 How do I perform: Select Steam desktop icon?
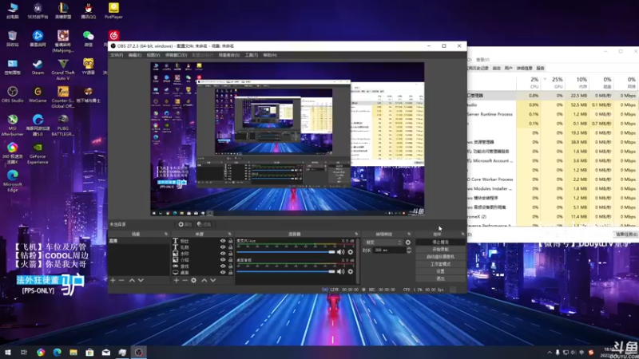coord(38,67)
